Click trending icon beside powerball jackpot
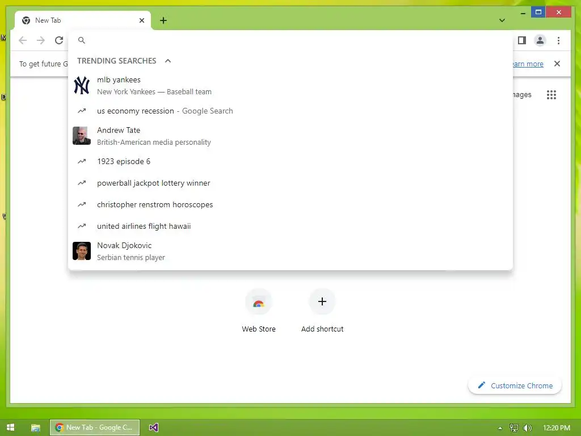 [x=82, y=183]
